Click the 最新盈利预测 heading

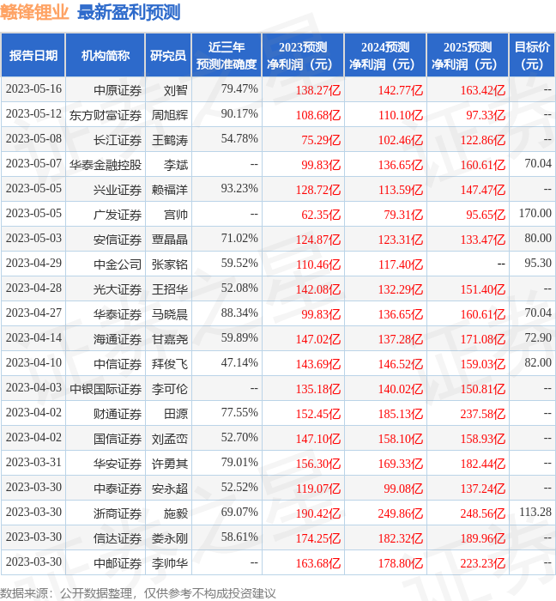(x=129, y=12)
